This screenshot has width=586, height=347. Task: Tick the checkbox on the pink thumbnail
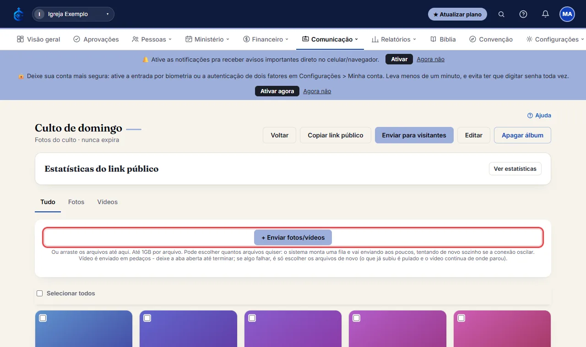pos(461,318)
